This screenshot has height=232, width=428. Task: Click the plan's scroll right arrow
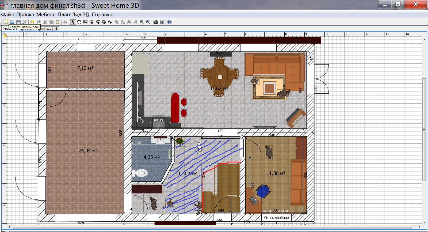[420, 227]
